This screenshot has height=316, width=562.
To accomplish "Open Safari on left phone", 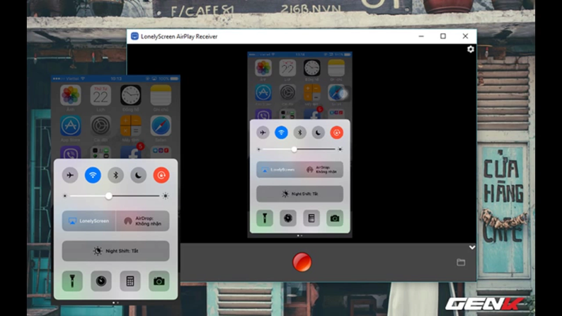I will 161,126.
